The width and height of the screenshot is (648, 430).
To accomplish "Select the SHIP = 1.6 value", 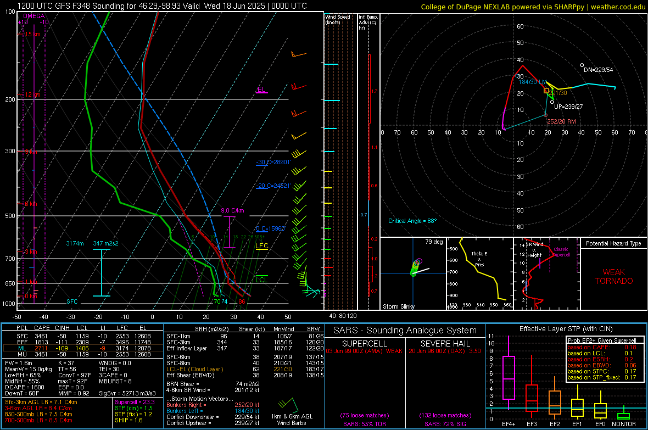I will pyautogui.click(x=129, y=421).
